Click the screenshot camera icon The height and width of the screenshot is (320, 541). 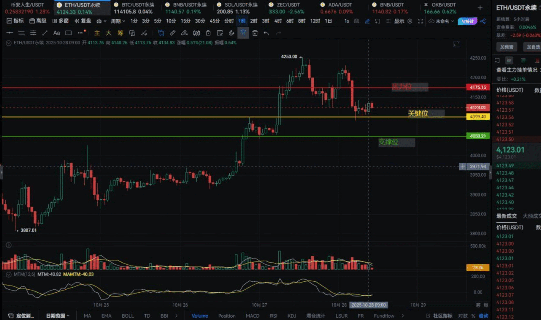(356, 21)
